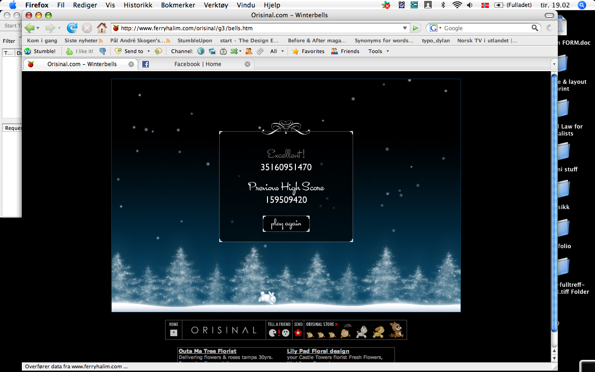Open Friends in StumbleUpon toolbar
This screenshot has height=372, width=595.
click(345, 51)
